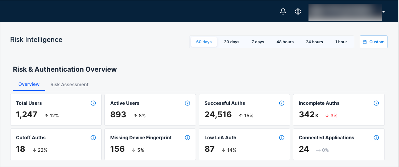Click info icon on Cutoff Auths card
399x167 pixels.
tap(93, 138)
